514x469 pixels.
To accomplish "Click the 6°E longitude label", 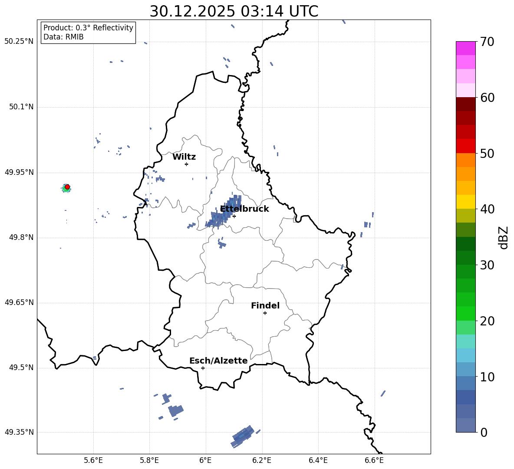I will pos(205,460).
